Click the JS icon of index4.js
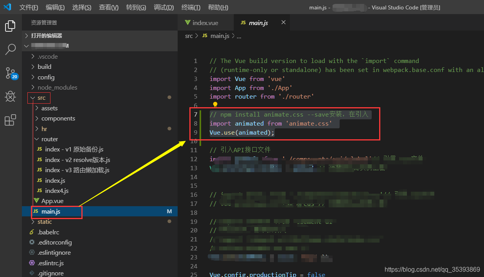 tap(39, 191)
